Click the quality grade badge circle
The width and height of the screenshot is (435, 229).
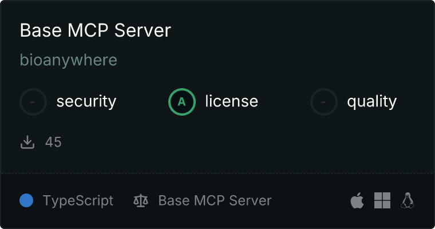[324, 102]
